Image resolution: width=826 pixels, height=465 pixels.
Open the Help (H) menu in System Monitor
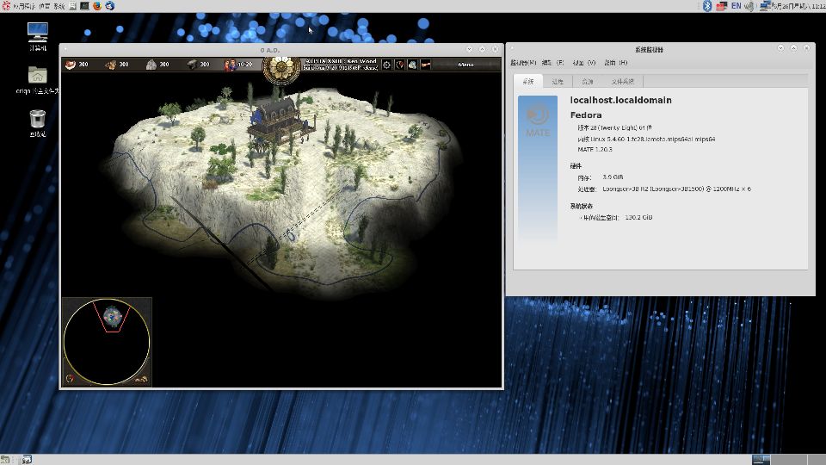[x=616, y=63]
